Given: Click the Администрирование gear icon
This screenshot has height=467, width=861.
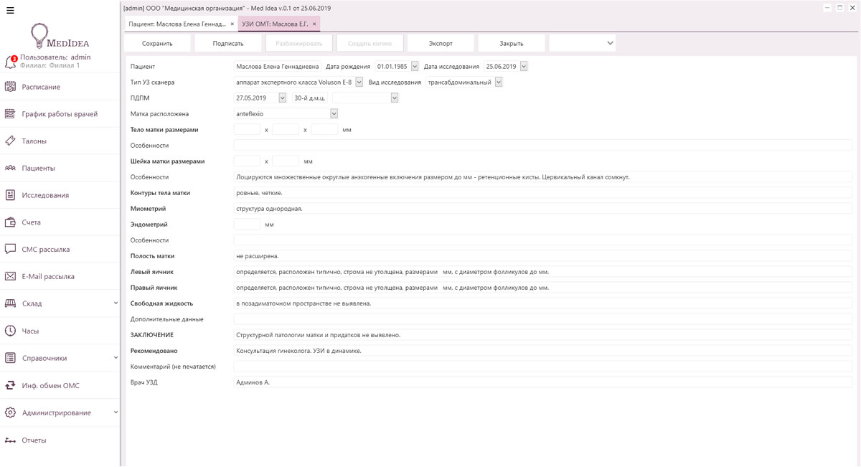Looking at the screenshot, I should [10, 412].
